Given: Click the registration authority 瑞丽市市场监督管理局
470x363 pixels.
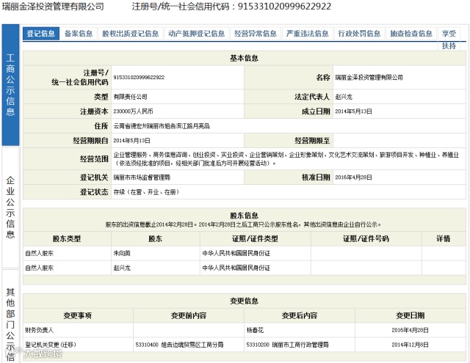Looking at the screenshot, I should [x=142, y=177].
